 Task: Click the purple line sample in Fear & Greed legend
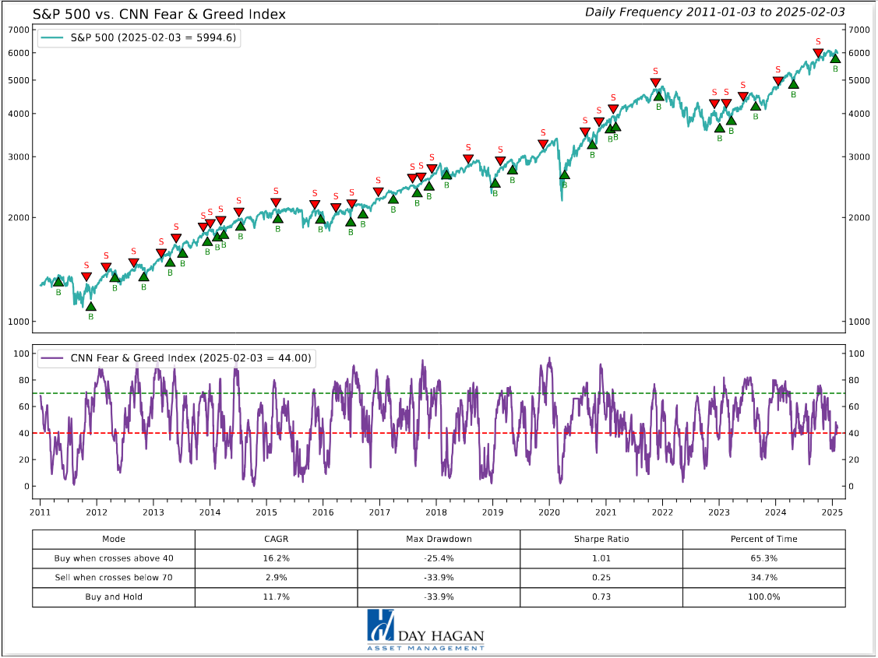point(53,358)
